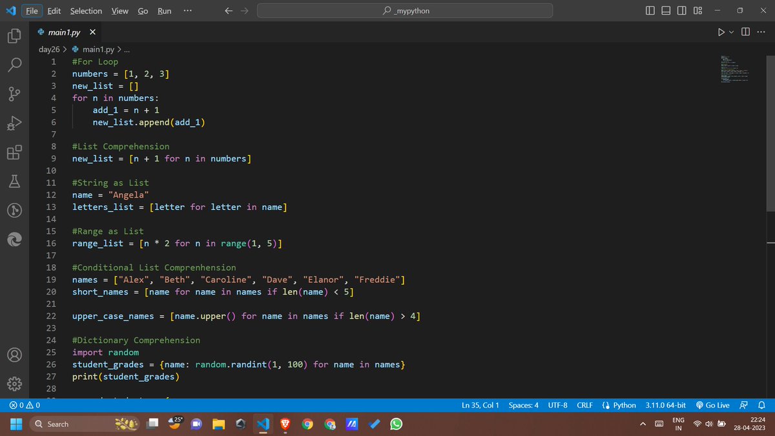This screenshot has width=775, height=436.
Task: Click the VS Code logo in title bar
Action: tap(10, 10)
